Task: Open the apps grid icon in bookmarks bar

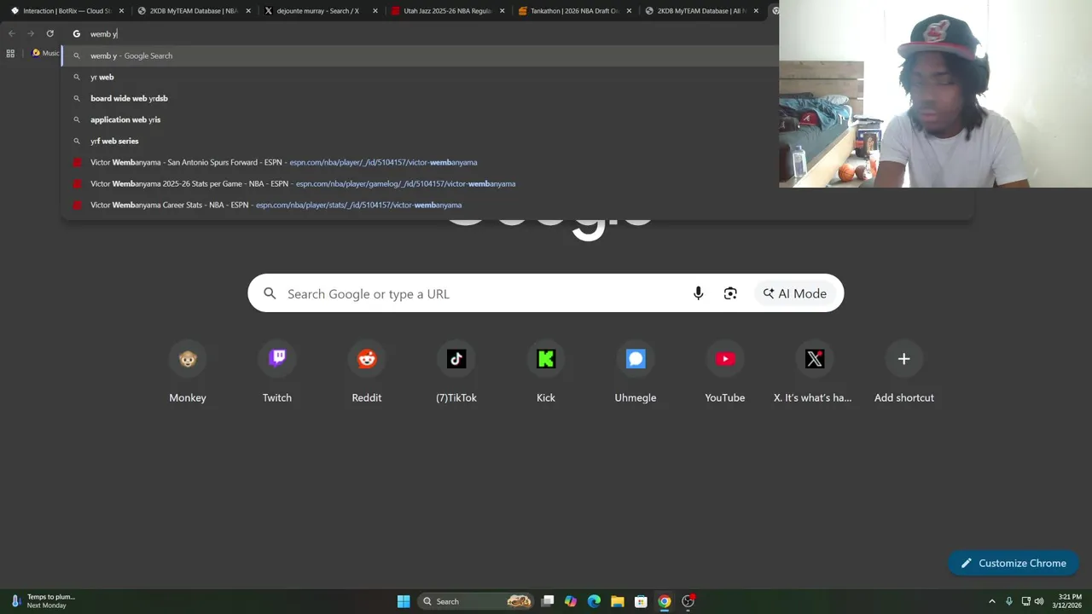Action: pos(10,53)
